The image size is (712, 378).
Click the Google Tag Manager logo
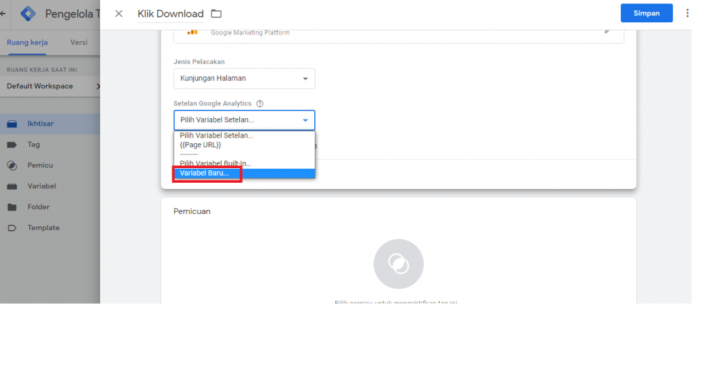point(29,14)
